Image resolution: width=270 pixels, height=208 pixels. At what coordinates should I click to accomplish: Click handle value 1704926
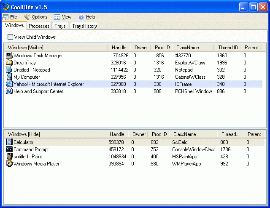(119, 56)
